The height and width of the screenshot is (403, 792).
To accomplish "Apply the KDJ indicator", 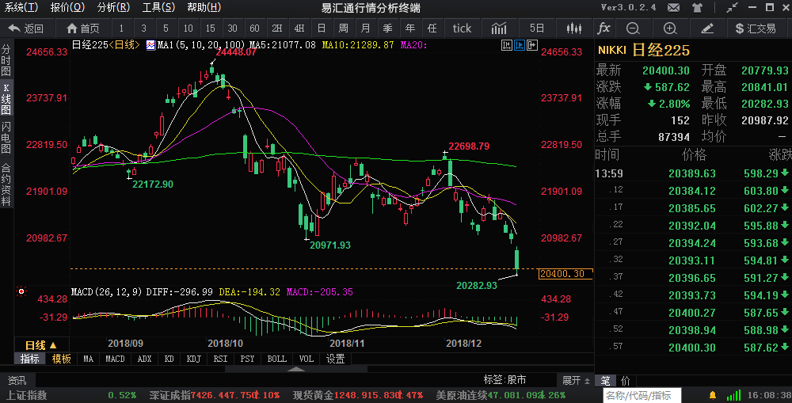I will point(194,359).
